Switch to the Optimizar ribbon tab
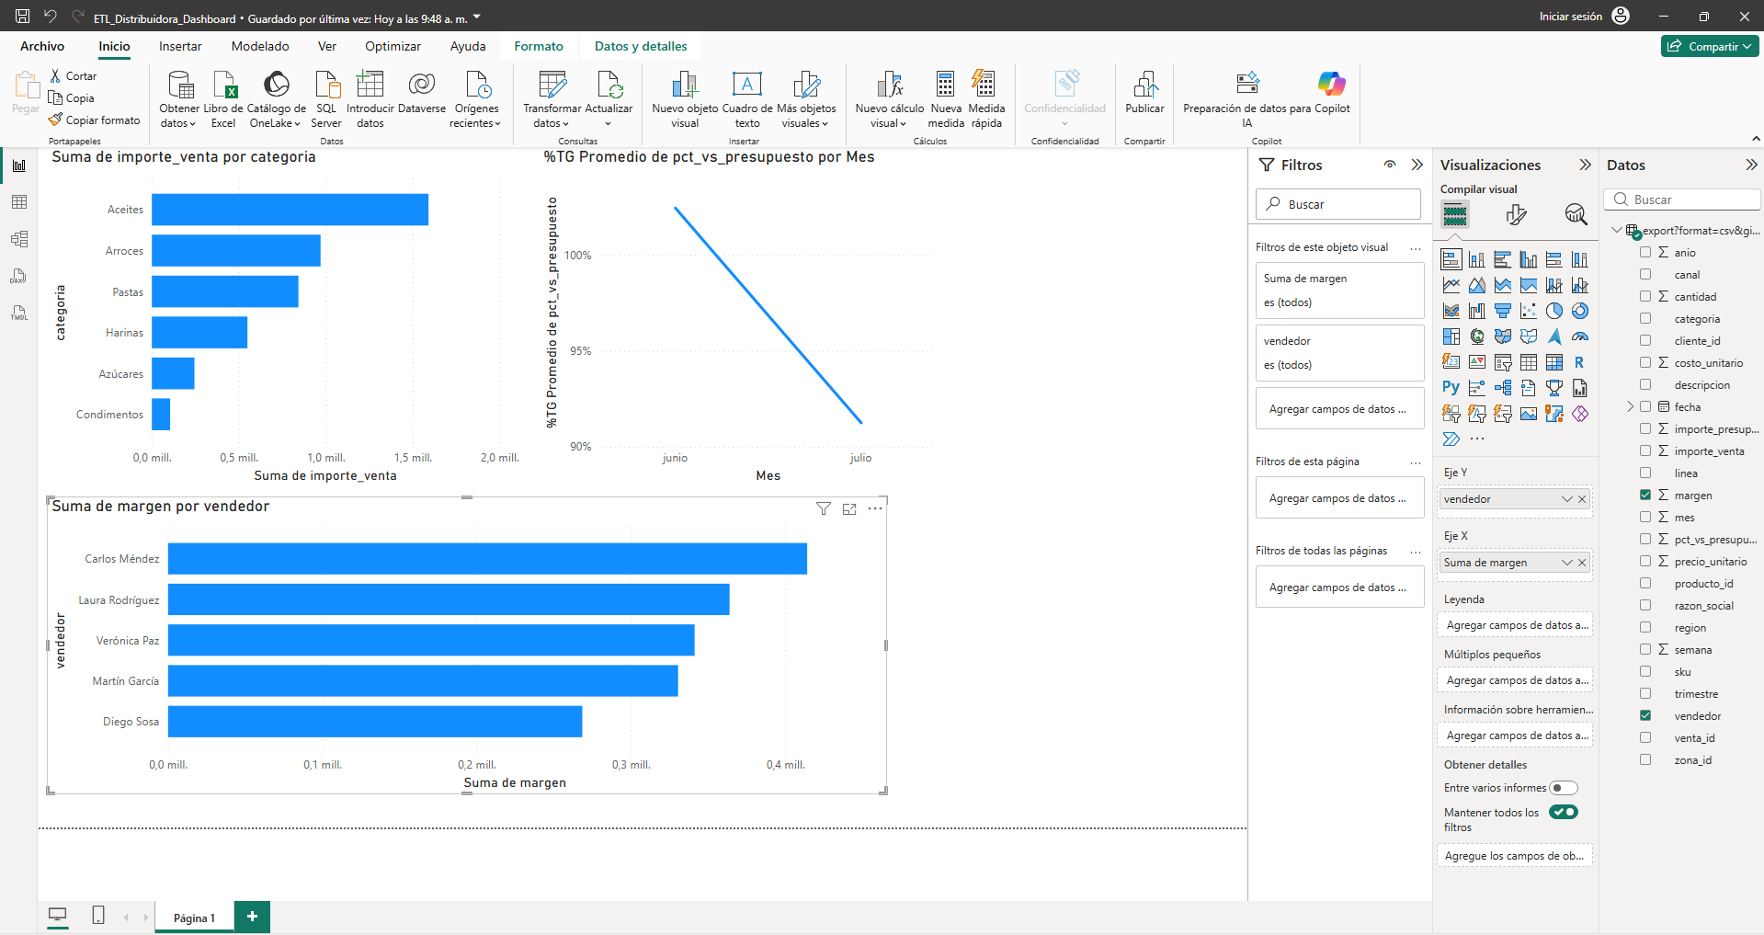1764x935 pixels. point(393,46)
